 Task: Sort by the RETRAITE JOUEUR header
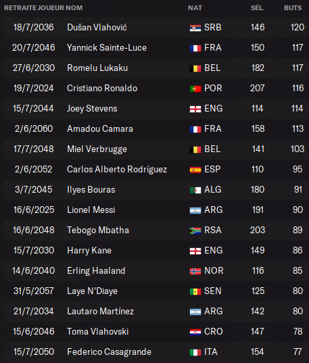pyautogui.click(x=34, y=8)
